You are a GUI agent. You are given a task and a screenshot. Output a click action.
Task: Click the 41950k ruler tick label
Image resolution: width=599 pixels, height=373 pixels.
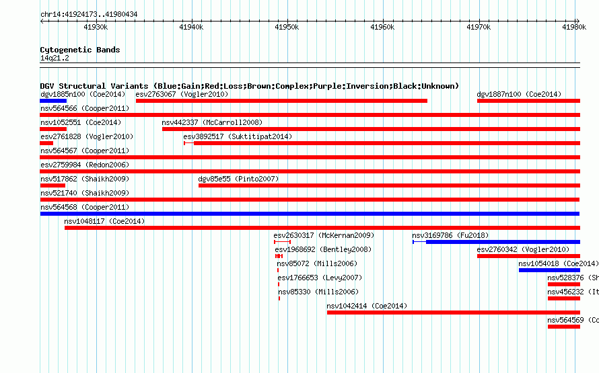(287, 27)
